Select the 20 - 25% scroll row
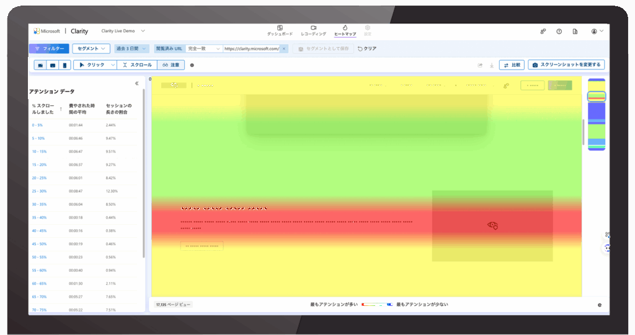Image resolution: width=635 pixels, height=335 pixels. [x=84, y=178]
